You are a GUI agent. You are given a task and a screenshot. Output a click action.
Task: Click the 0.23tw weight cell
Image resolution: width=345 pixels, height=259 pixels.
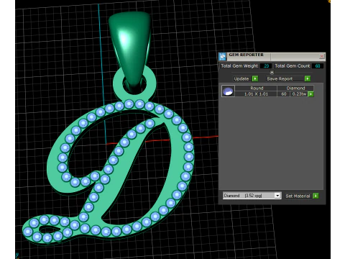pyautogui.click(x=299, y=94)
